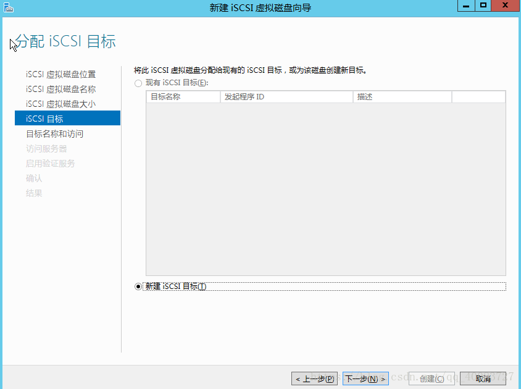Click the wizard icon in title bar
The image size is (521, 389).
coord(8,7)
